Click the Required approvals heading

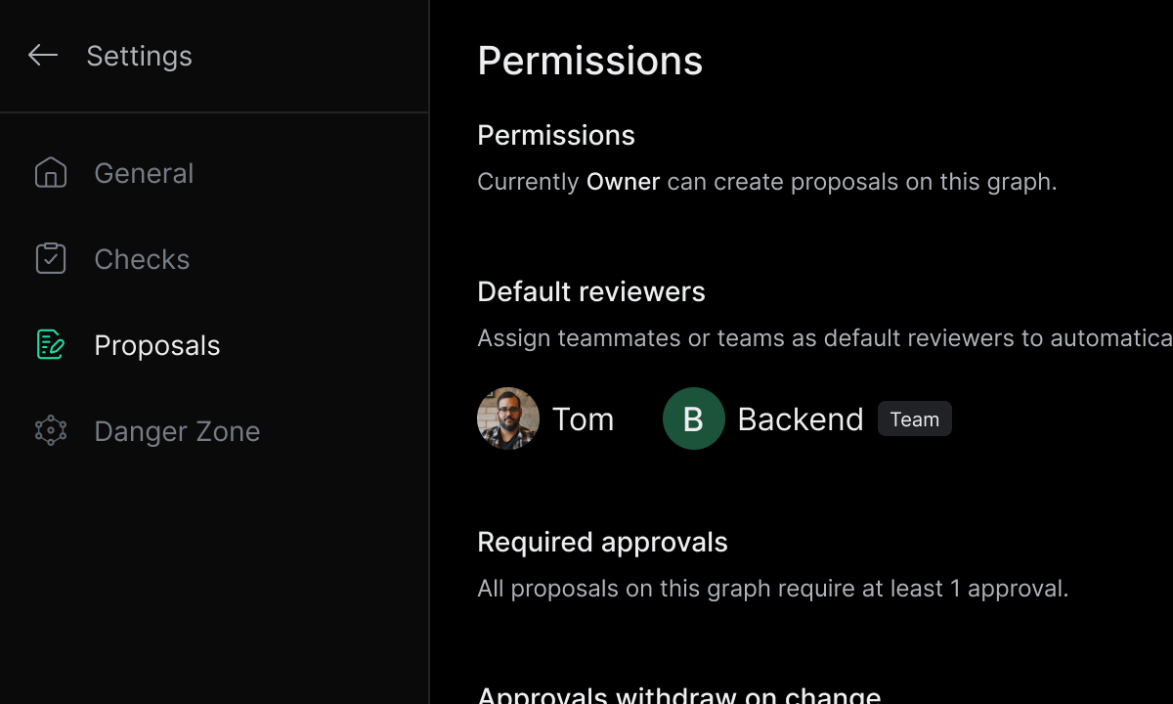coord(602,542)
